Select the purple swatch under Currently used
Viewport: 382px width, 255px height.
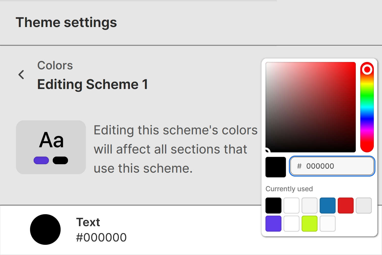click(273, 223)
